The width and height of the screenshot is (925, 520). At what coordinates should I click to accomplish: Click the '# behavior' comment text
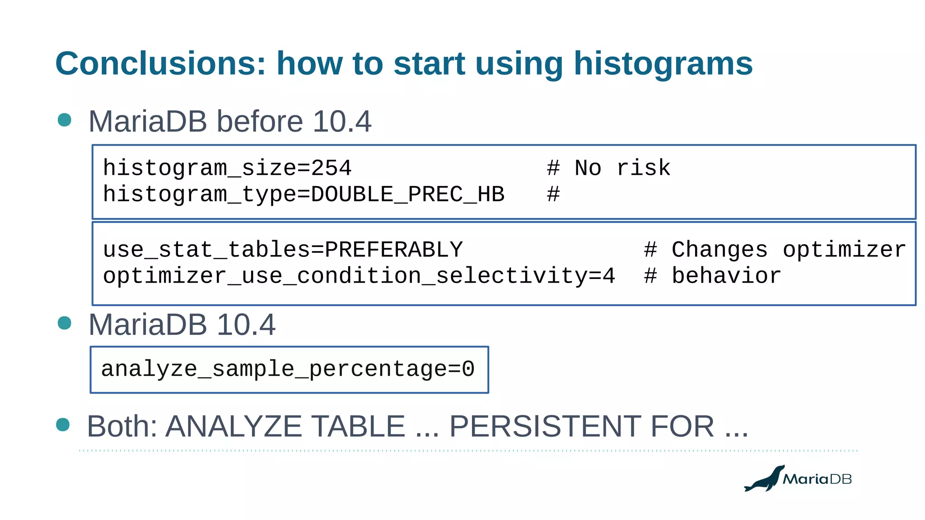712,276
